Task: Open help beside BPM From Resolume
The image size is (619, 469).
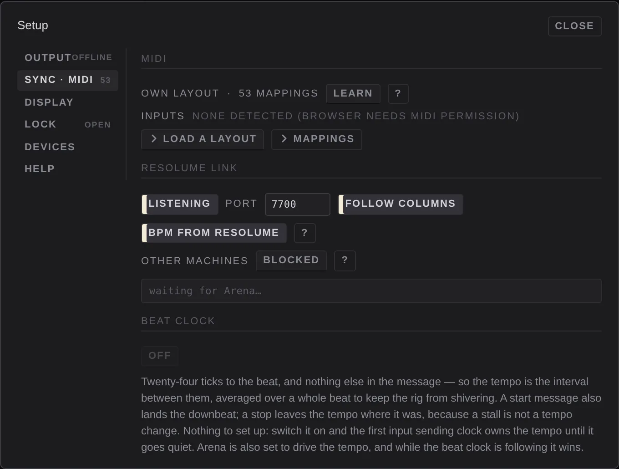Action: click(304, 233)
